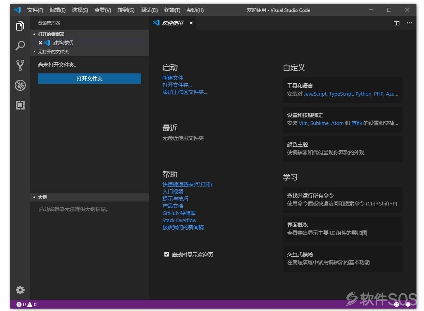The height and width of the screenshot is (311, 424).
Task: Open the 产品文档 link
Action: click(x=173, y=206)
